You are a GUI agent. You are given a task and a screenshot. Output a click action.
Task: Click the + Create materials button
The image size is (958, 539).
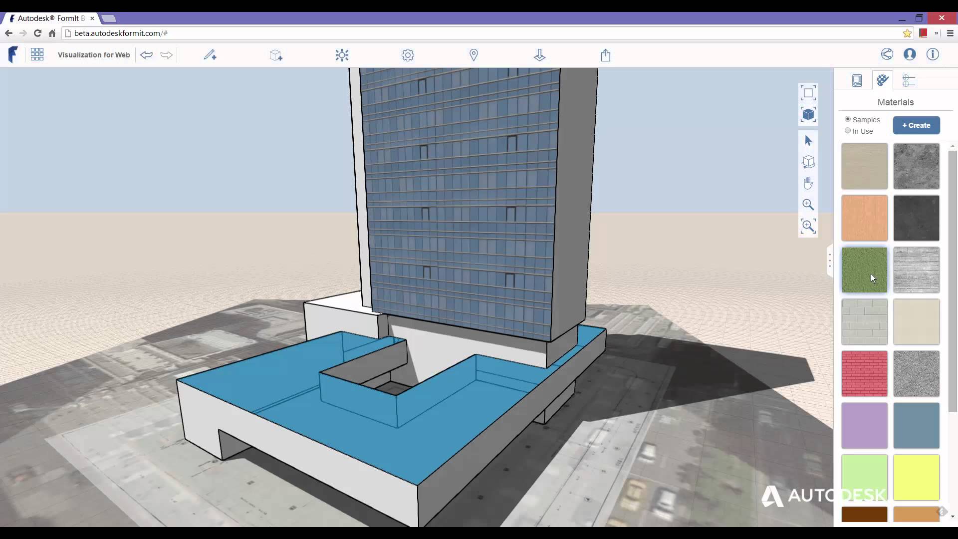(x=916, y=125)
